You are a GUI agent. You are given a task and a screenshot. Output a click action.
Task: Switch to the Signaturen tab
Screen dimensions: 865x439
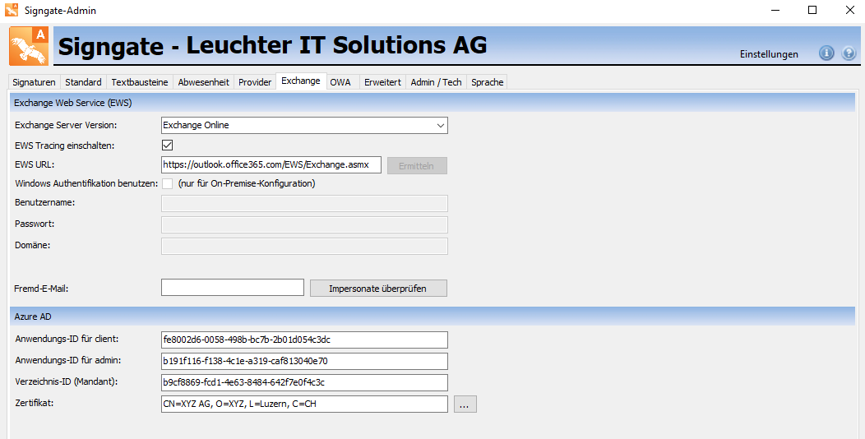pos(35,82)
